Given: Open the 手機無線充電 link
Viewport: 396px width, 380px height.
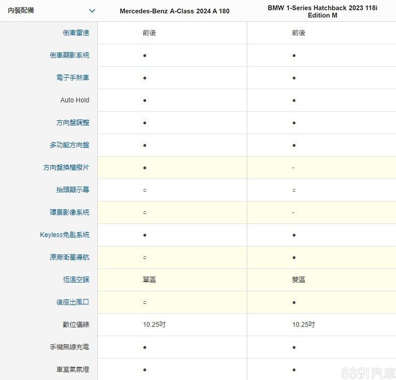Looking at the screenshot, I should click(69, 347).
